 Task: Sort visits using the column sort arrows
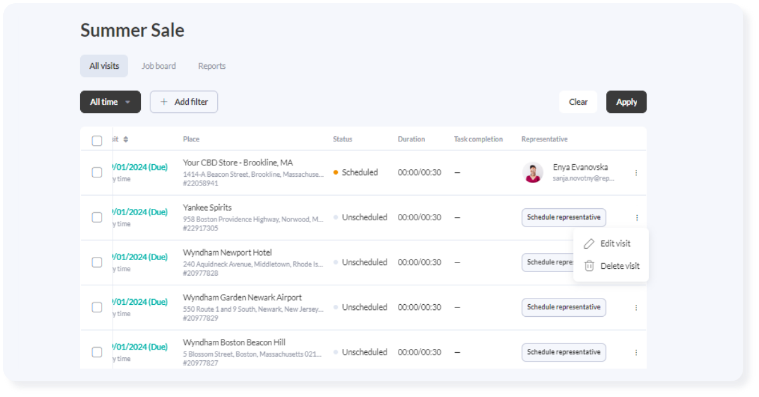126,139
